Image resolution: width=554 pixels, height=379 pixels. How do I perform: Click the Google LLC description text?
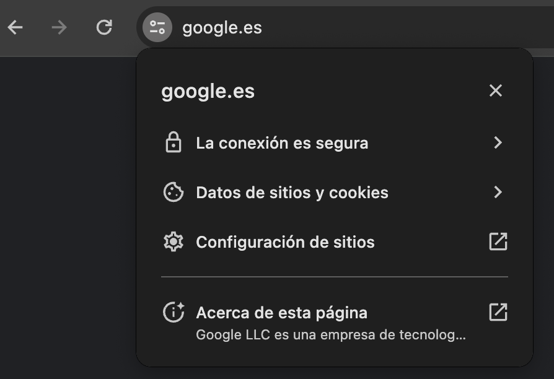pos(330,335)
